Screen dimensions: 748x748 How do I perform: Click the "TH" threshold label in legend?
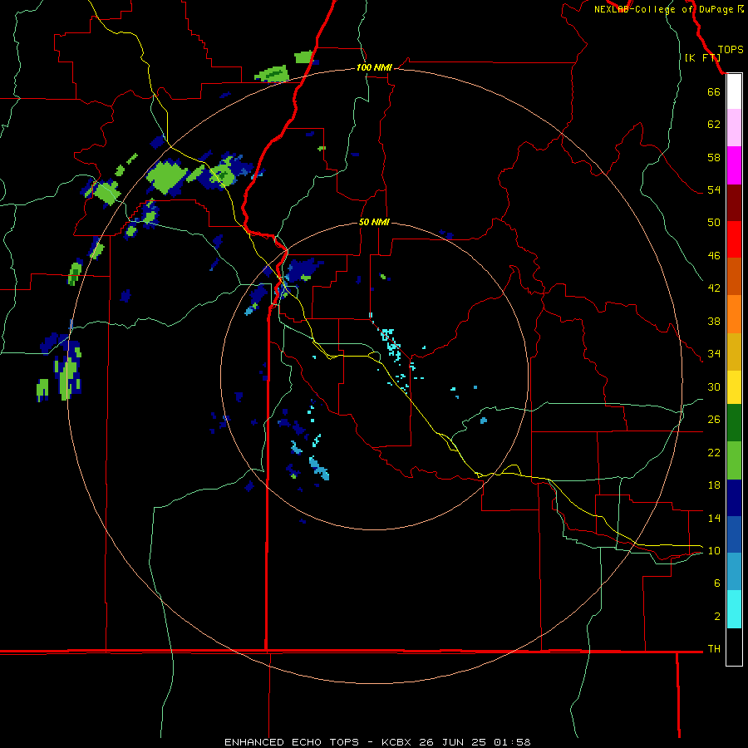pos(714,649)
